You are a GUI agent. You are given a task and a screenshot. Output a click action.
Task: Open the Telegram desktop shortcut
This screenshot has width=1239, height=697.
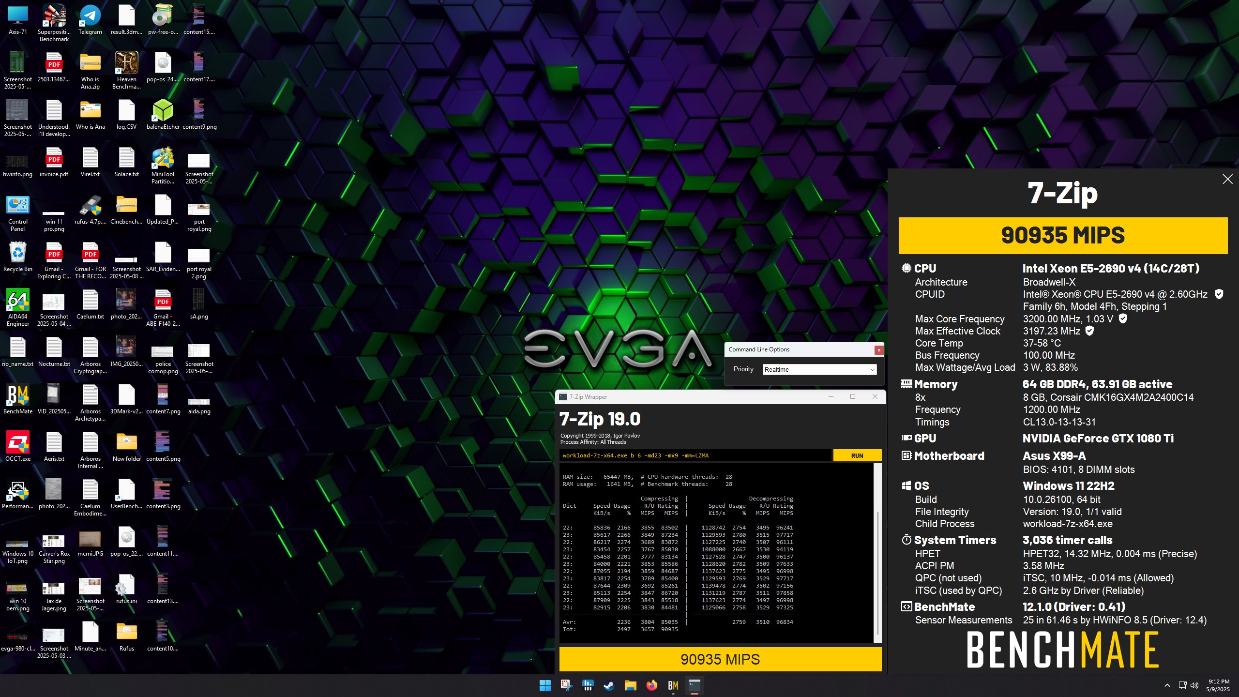click(x=90, y=19)
